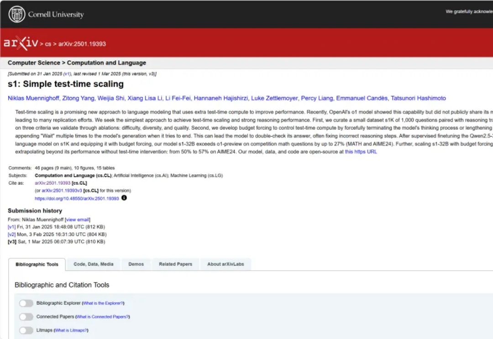The width and height of the screenshot is (493, 339).
Task: Open the arXiv logo home link
Action: pos(21,43)
